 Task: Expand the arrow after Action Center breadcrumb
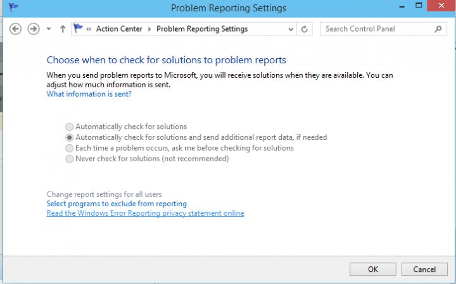[x=149, y=29]
